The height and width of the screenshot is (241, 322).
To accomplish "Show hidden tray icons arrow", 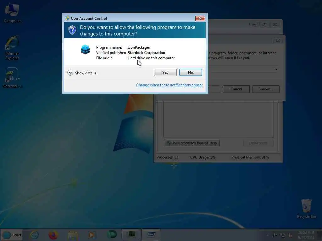I will [267, 235].
